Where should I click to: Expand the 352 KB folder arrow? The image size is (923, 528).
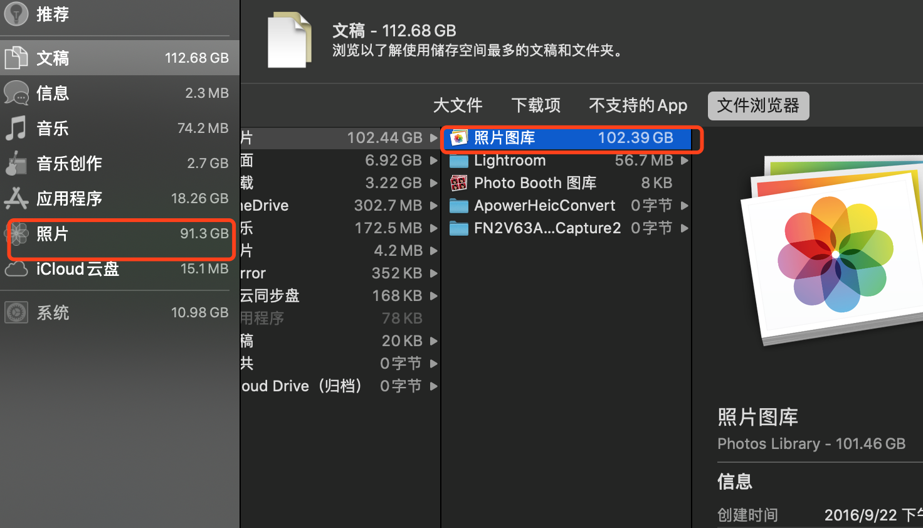pos(434,273)
